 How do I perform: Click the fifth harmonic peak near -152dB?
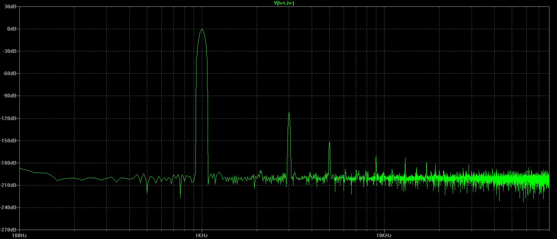(329, 142)
